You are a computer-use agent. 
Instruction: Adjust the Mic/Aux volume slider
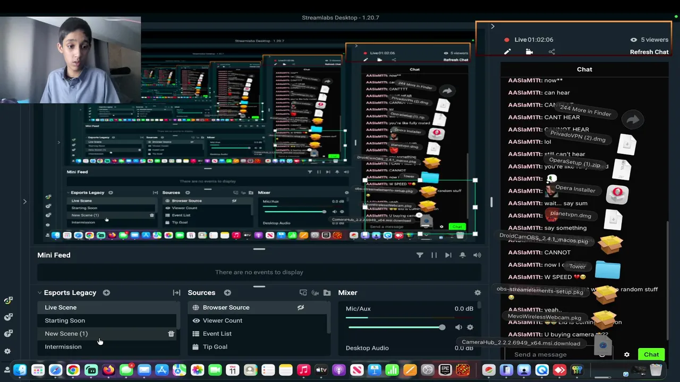(442, 327)
